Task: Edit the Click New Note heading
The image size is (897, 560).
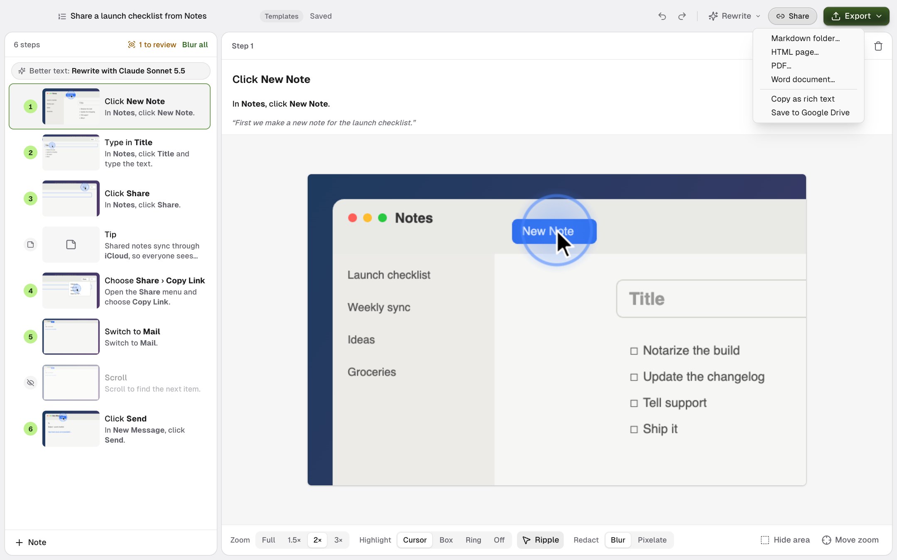Action: click(271, 79)
